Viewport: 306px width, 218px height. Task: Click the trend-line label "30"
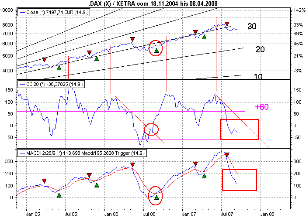pos(252,26)
